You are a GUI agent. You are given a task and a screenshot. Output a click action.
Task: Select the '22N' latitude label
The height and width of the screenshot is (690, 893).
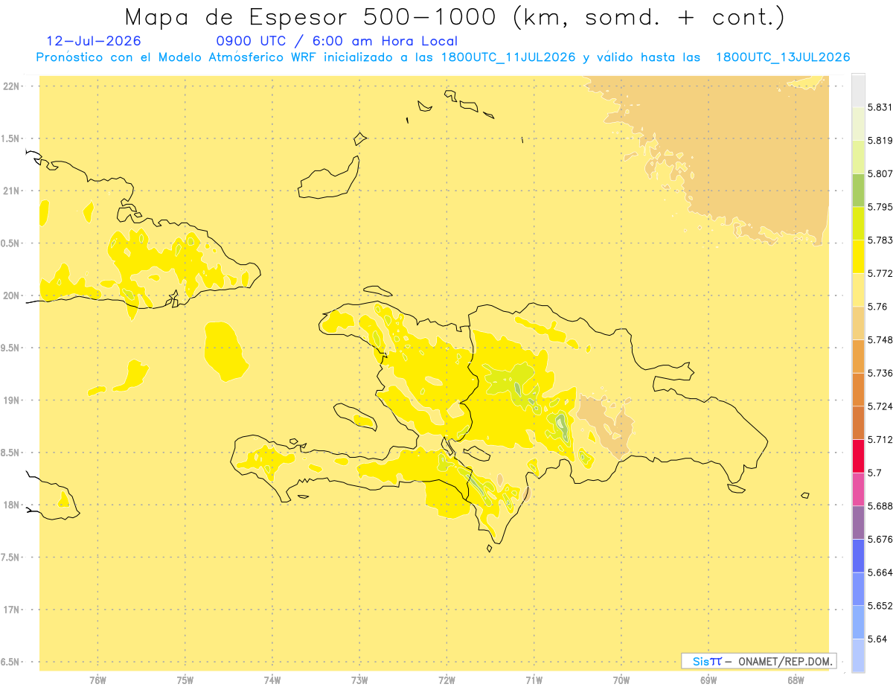10,86
